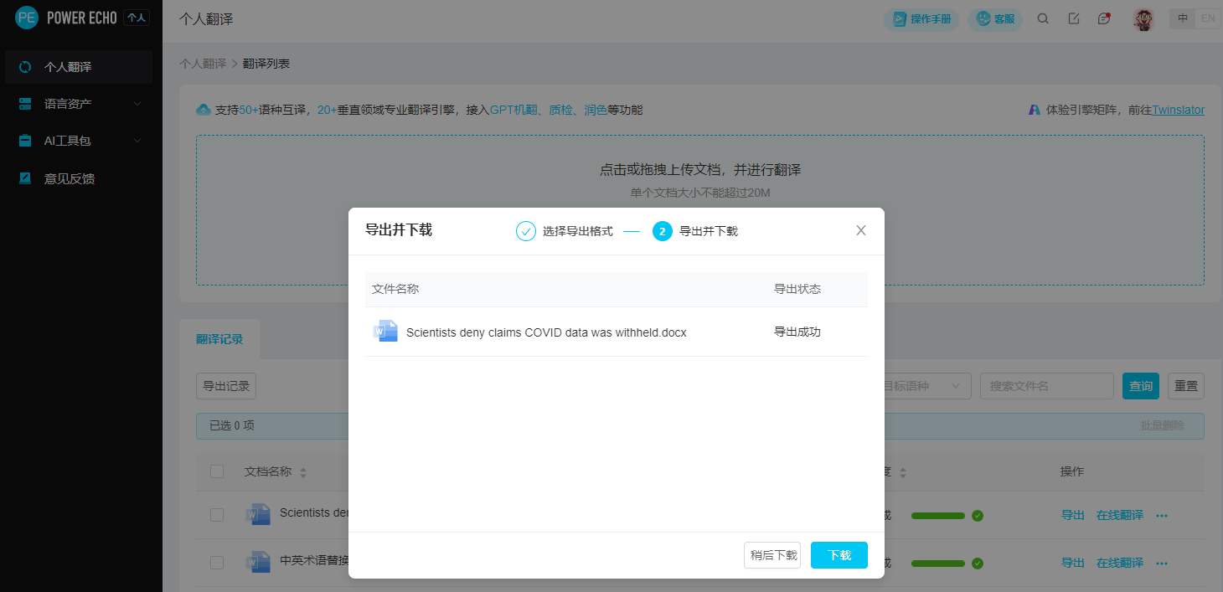Check the checkbox for Scientists deny document row
Image resolution: width=1223 pixels, height=592 pixels.
217,514
